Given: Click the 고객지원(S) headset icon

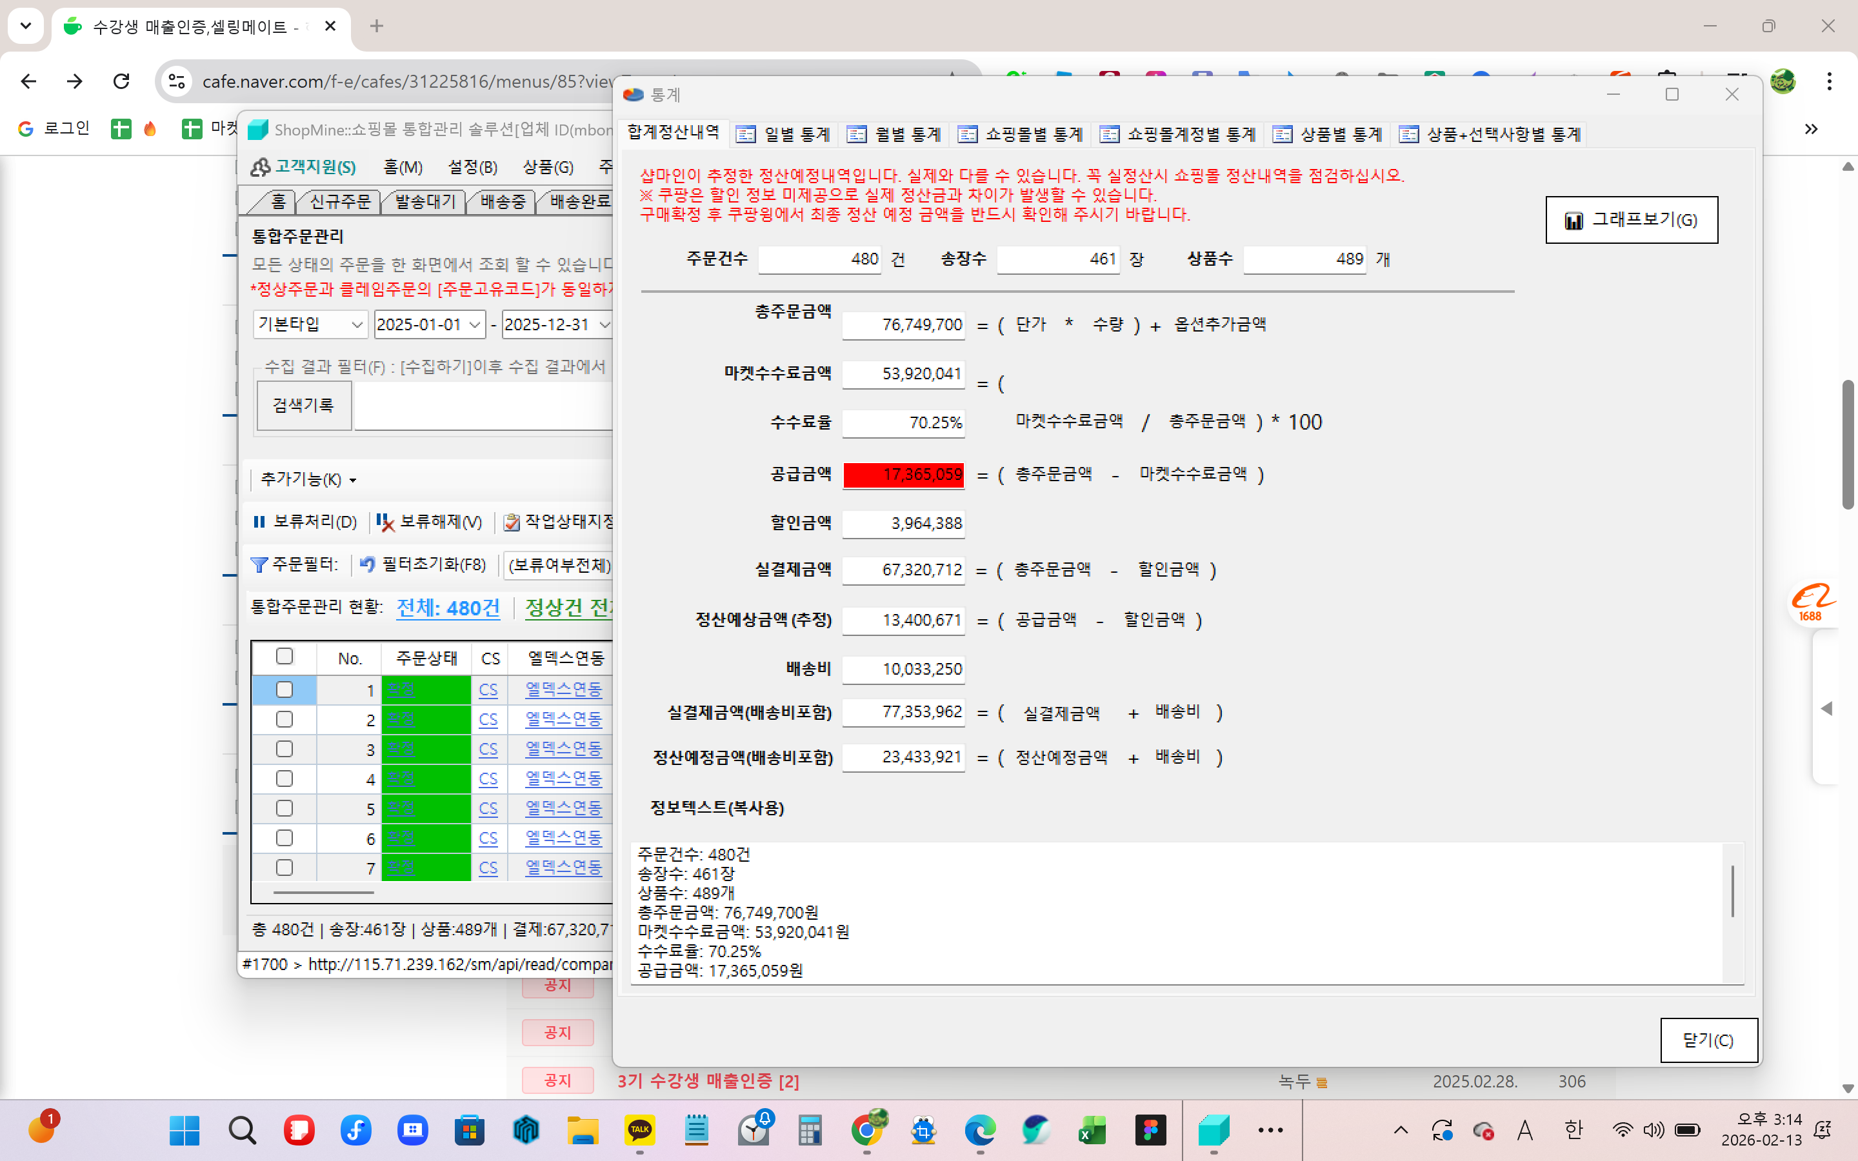Looking at the screenshot, I should pos(260,166).
